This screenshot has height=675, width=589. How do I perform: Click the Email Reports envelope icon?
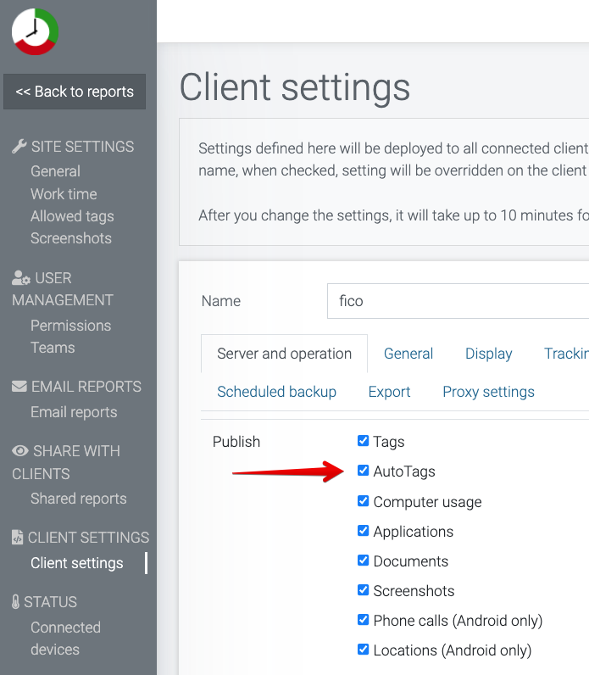[19, 387]
